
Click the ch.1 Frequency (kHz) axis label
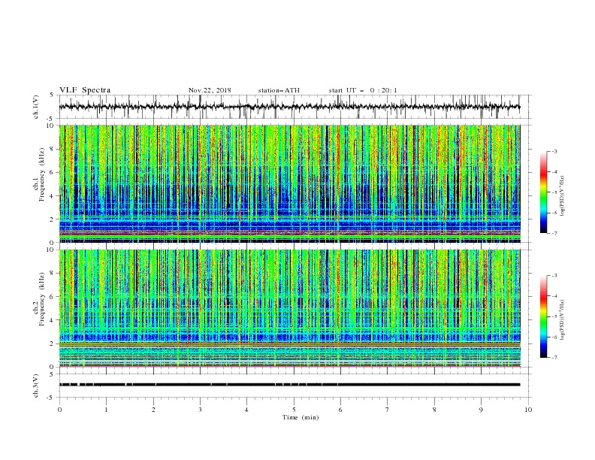pyautogui.click(x=40, y=173)
